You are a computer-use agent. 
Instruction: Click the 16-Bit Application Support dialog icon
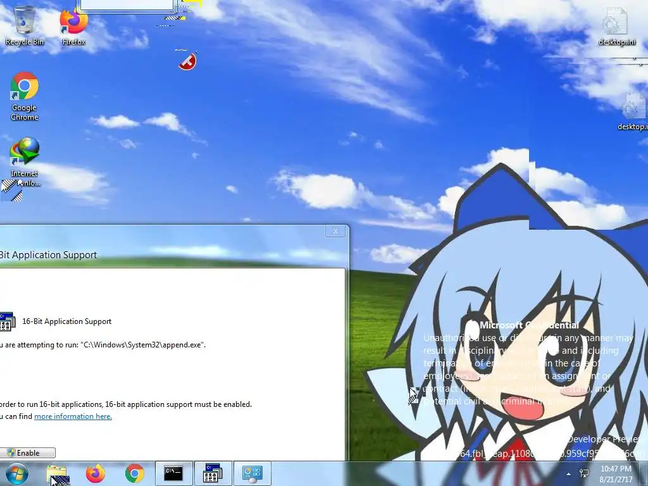point(8,321)
